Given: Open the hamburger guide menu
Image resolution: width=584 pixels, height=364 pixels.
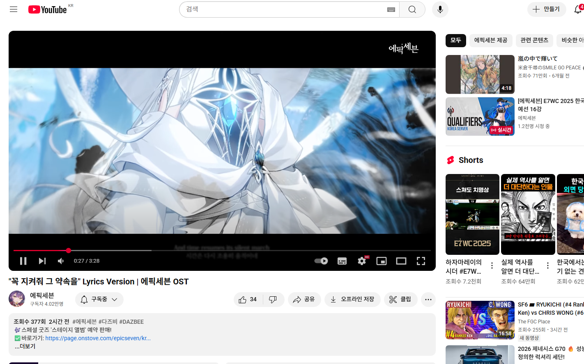Looking at the screenshot, I should tap(14, 9).
